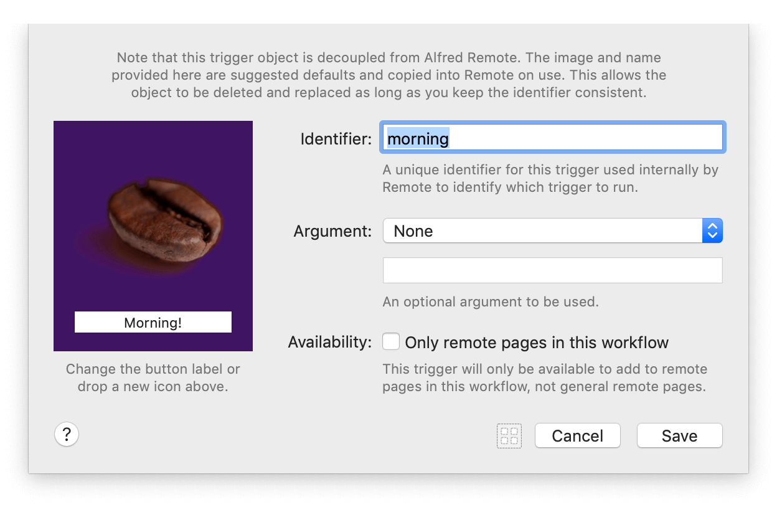Click the circular help icon at bottom left

(x=66, y=434)
